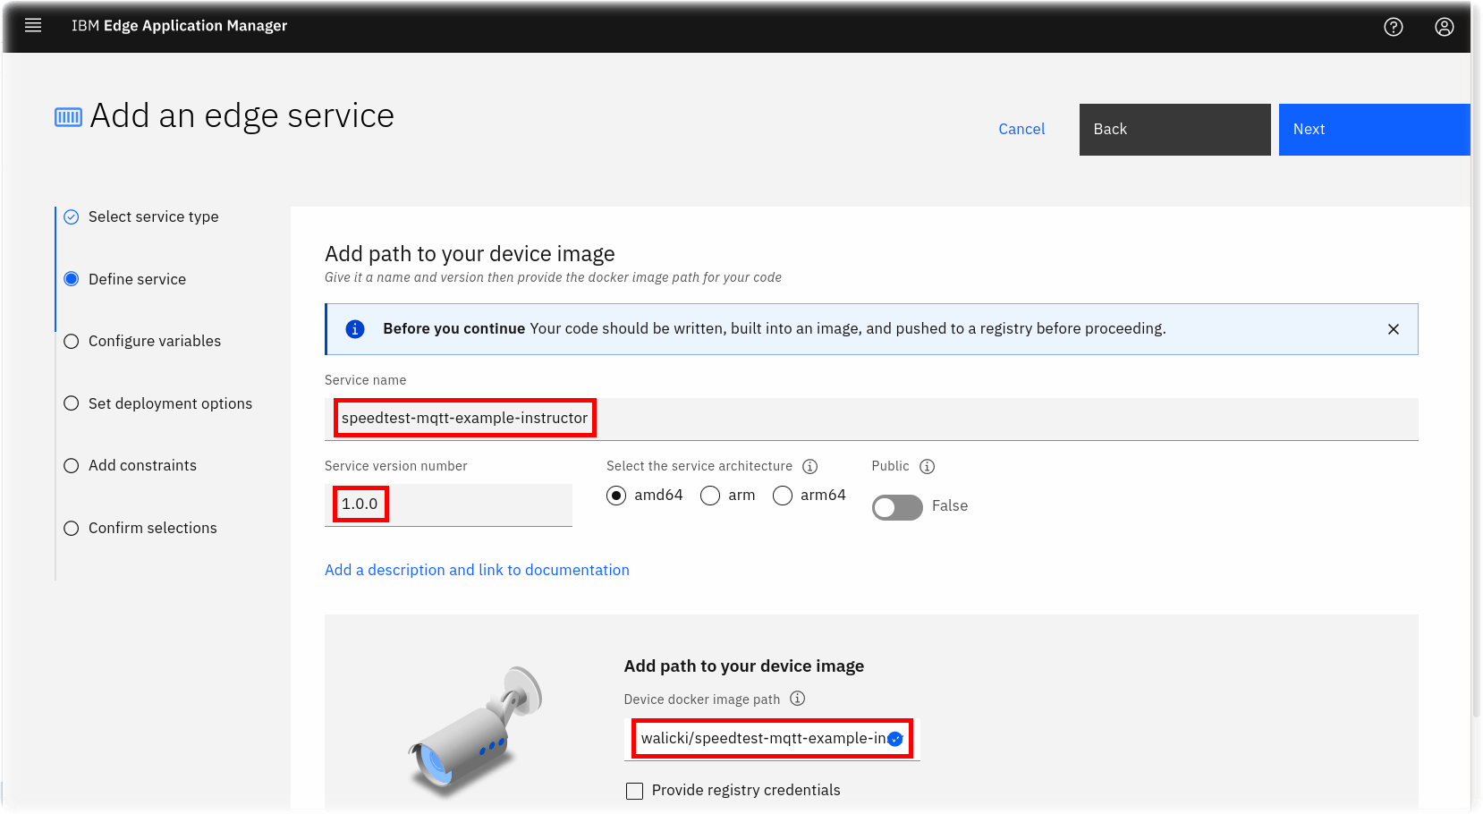Screen dimensions: 1483x814
Task: Click info icon next to Public label
Action: (x=928, y=466)
